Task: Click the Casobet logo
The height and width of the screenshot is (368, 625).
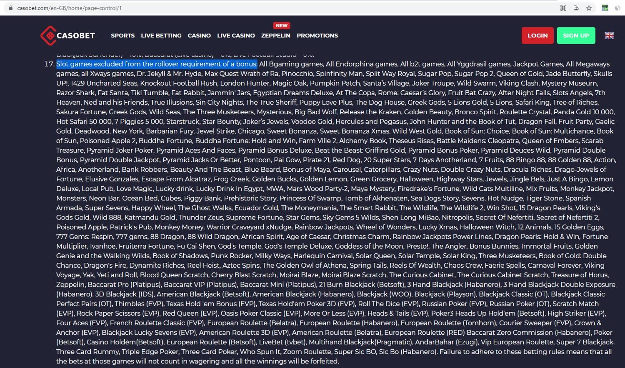Action: (x=67, y=36)
